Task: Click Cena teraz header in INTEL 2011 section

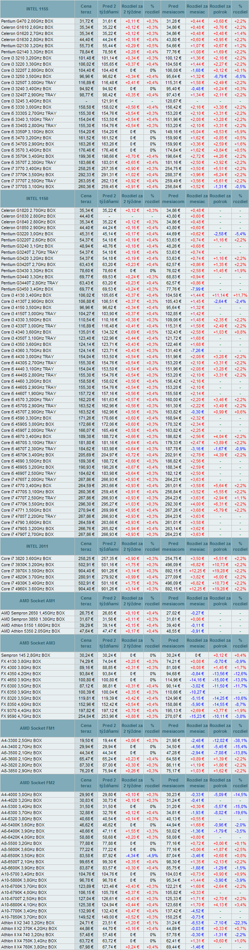Action: [86, 546]
